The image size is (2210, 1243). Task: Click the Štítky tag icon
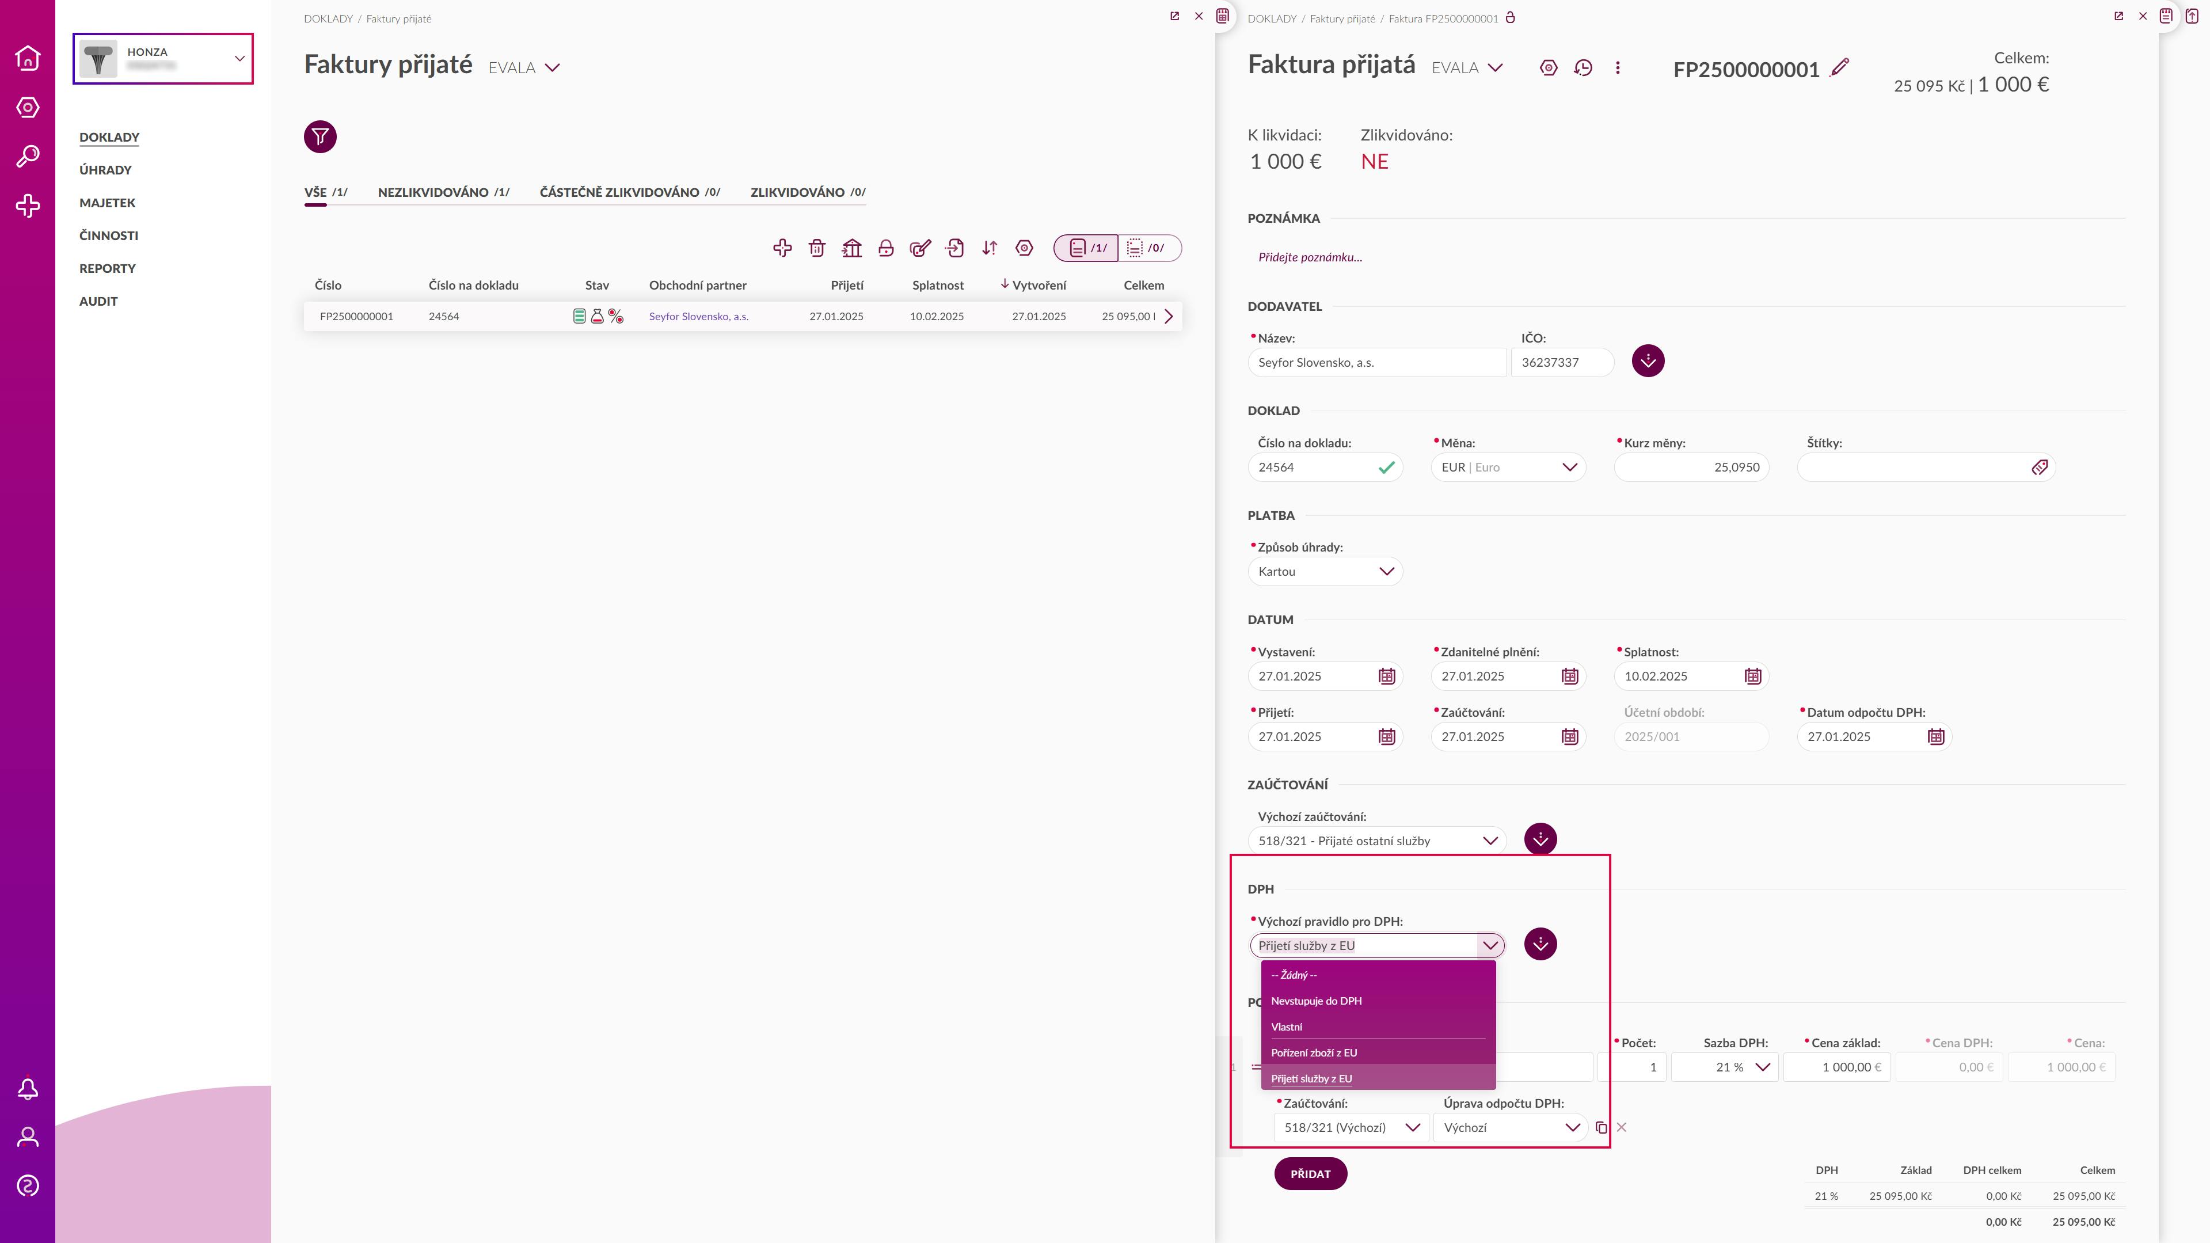[x=2039, y=467]
